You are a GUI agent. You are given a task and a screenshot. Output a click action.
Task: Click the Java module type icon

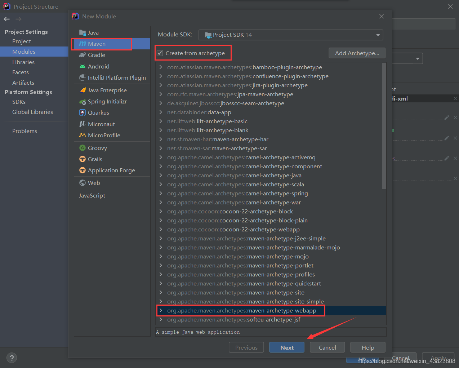tap(83, 32)
